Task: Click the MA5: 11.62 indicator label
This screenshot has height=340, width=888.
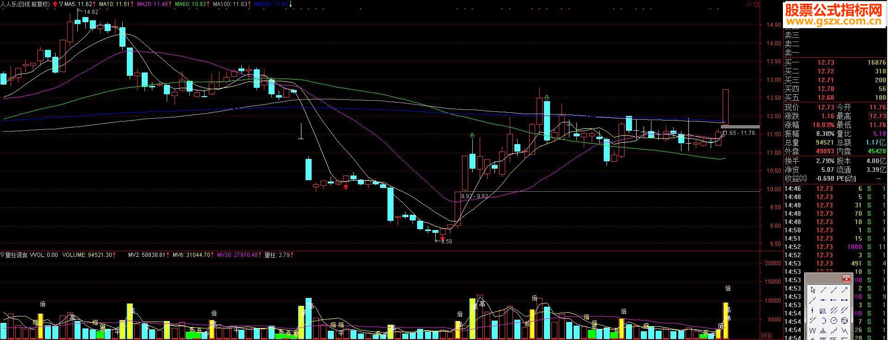Action: coord(78,4)
